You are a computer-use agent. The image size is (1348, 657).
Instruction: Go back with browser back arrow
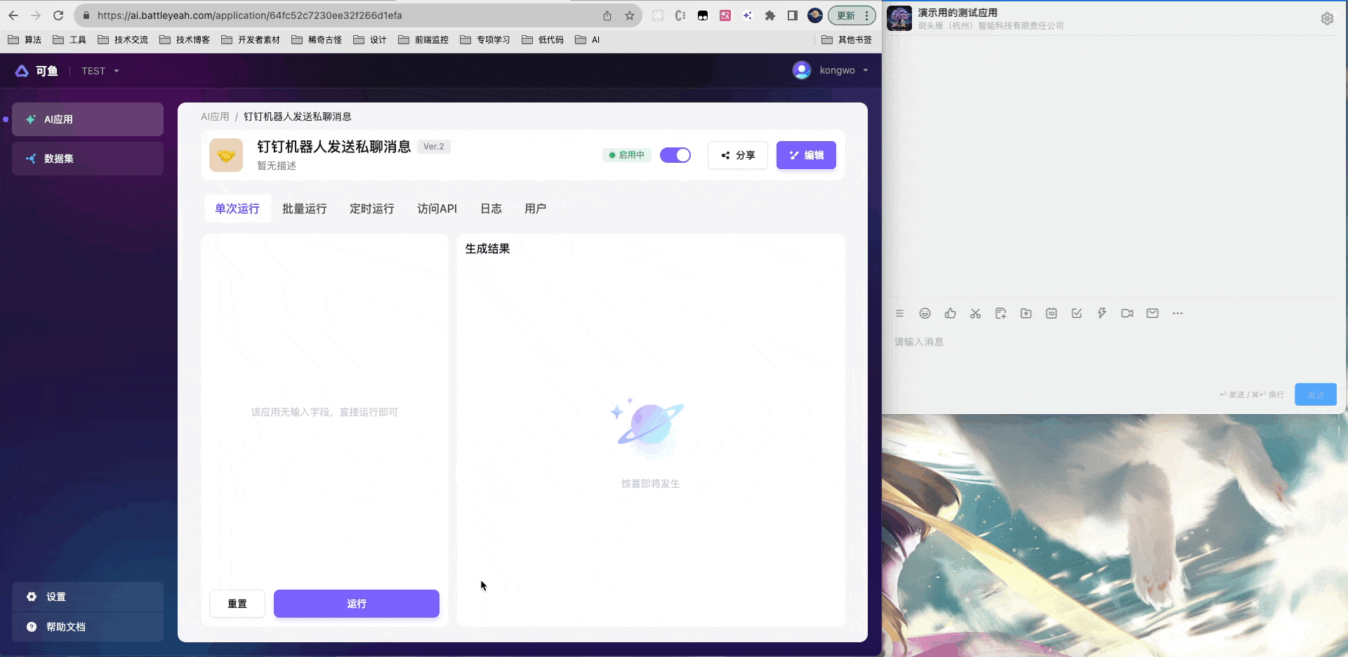[13, 15]
